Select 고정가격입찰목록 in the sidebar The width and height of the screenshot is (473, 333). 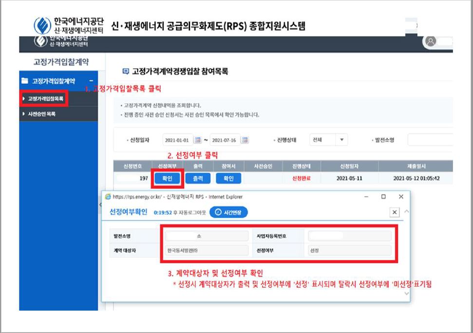(45, 99)
